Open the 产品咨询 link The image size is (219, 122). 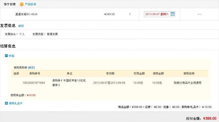point(30,4)
